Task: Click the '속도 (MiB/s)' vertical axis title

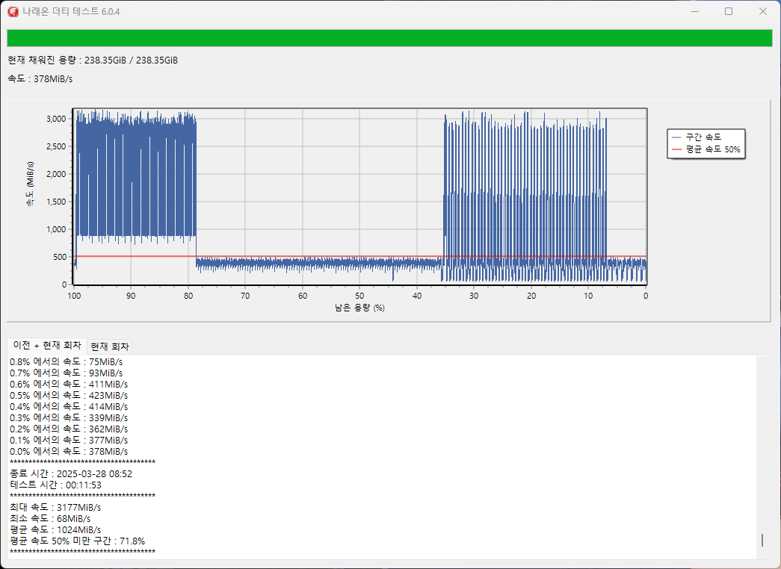Action: [31, 184]
